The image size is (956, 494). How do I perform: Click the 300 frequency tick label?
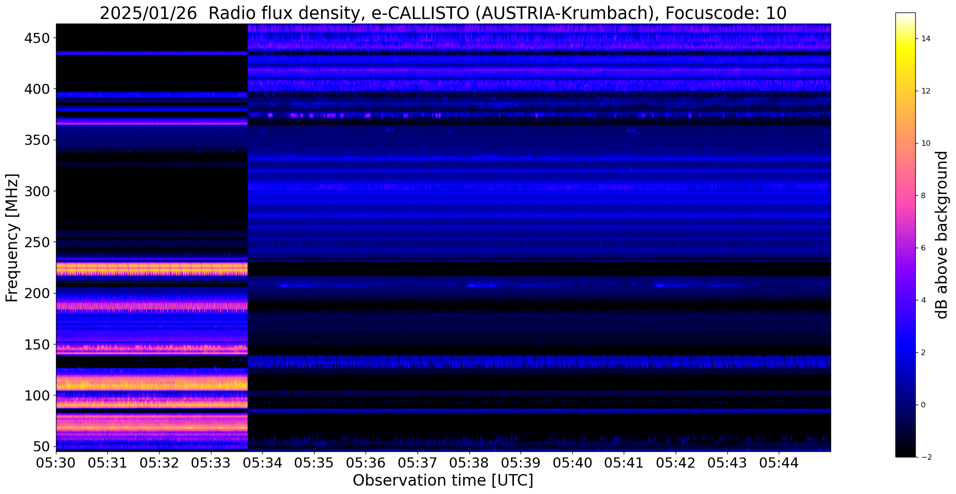pyautogui.click(x=37, y=191)
